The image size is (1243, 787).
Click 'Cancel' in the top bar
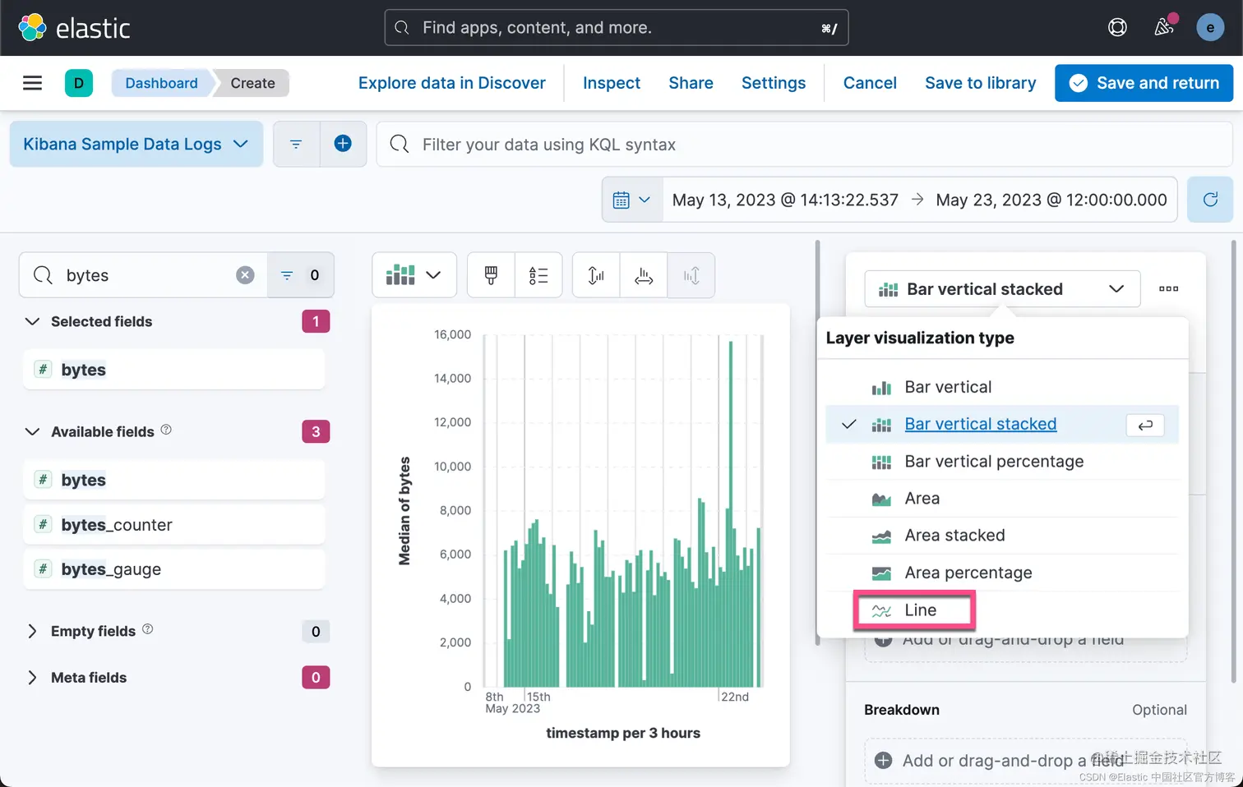870,83
